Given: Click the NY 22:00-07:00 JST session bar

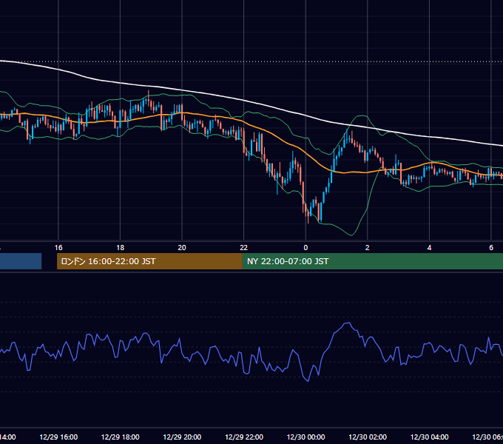Looking at the screenshot, I should coord(372,261).
